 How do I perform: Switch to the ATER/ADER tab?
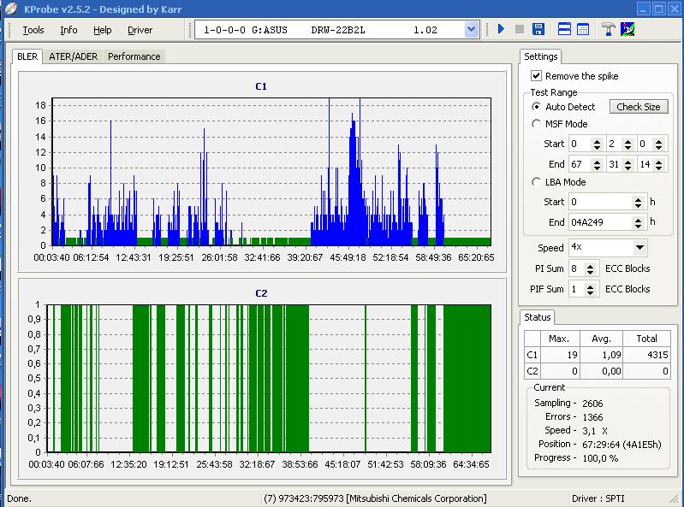click(x=73, y=56)
